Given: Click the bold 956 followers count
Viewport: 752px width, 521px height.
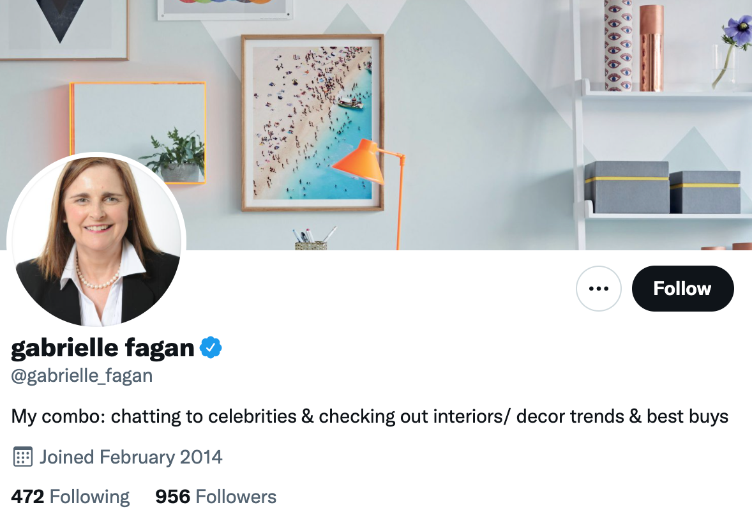Looking at the screenshot, I should pyautogui.click(x=172, y=496).
